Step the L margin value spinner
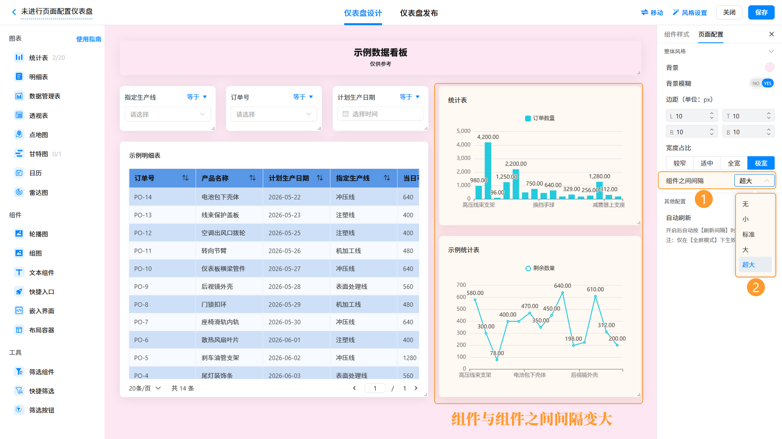 pyautogui.click(x=712, y=116)
